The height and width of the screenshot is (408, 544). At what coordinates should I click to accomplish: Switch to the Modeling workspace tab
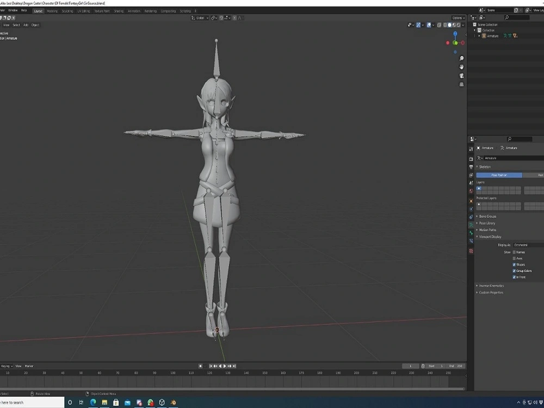click(52, 11)
